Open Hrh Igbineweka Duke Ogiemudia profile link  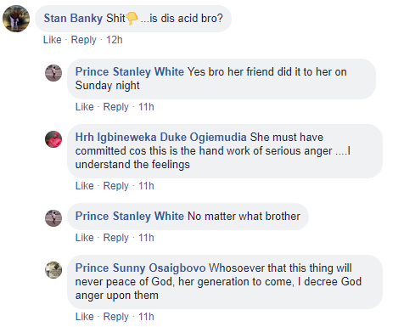coord(160,137)
